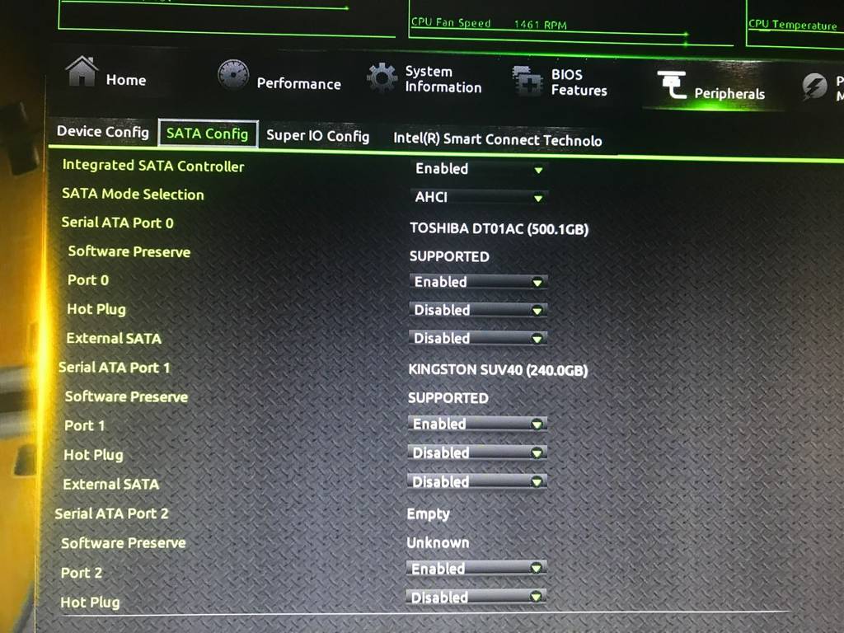Switch to the Device Config tab
Image resolution: width=844 pixels, height=633 pixels.
[102, 132]
